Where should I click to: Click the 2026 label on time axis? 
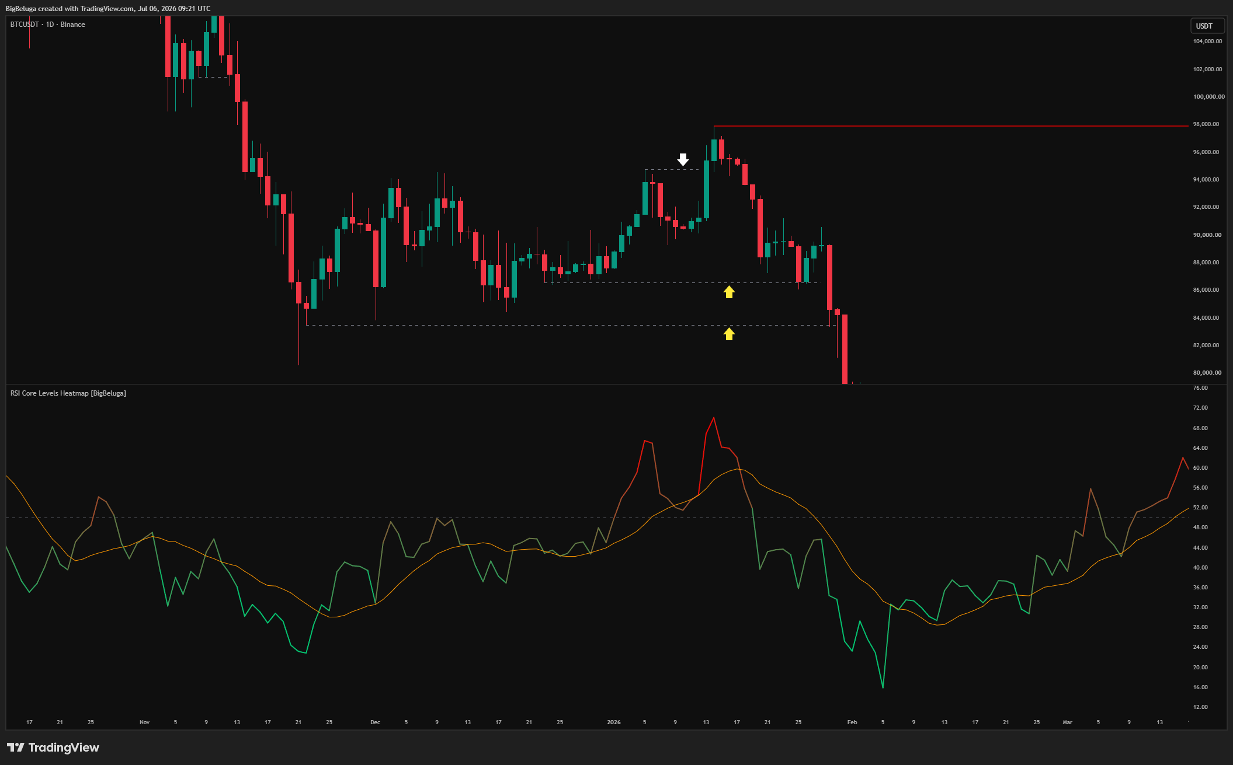pos(614,722)
